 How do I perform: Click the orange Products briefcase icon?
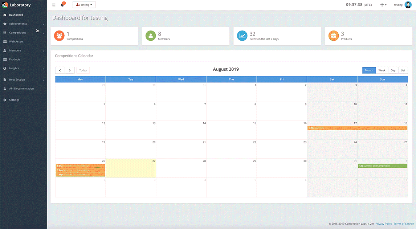tap(334, 36)
